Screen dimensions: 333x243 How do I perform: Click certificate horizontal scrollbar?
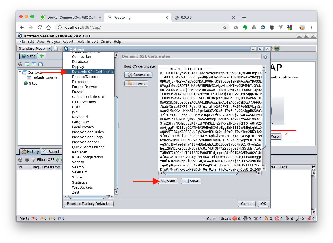click(201, 173)
